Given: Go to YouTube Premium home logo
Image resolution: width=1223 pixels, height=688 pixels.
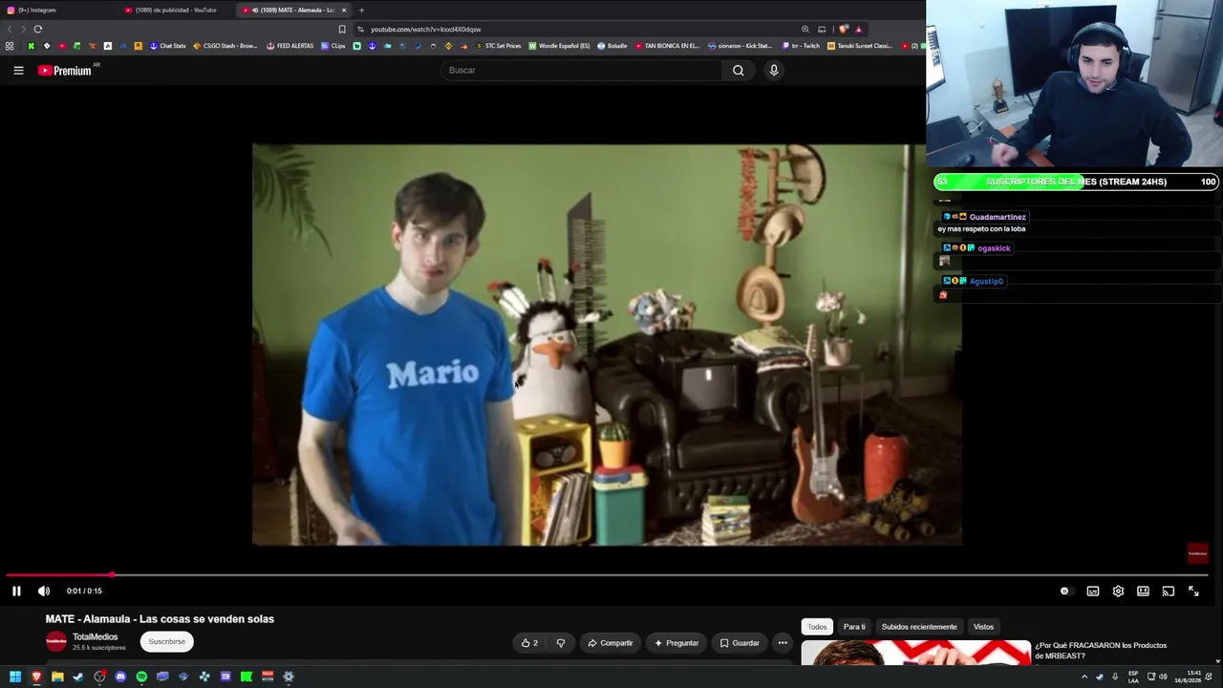Looking at the screenshot, I should pos(65,71).
